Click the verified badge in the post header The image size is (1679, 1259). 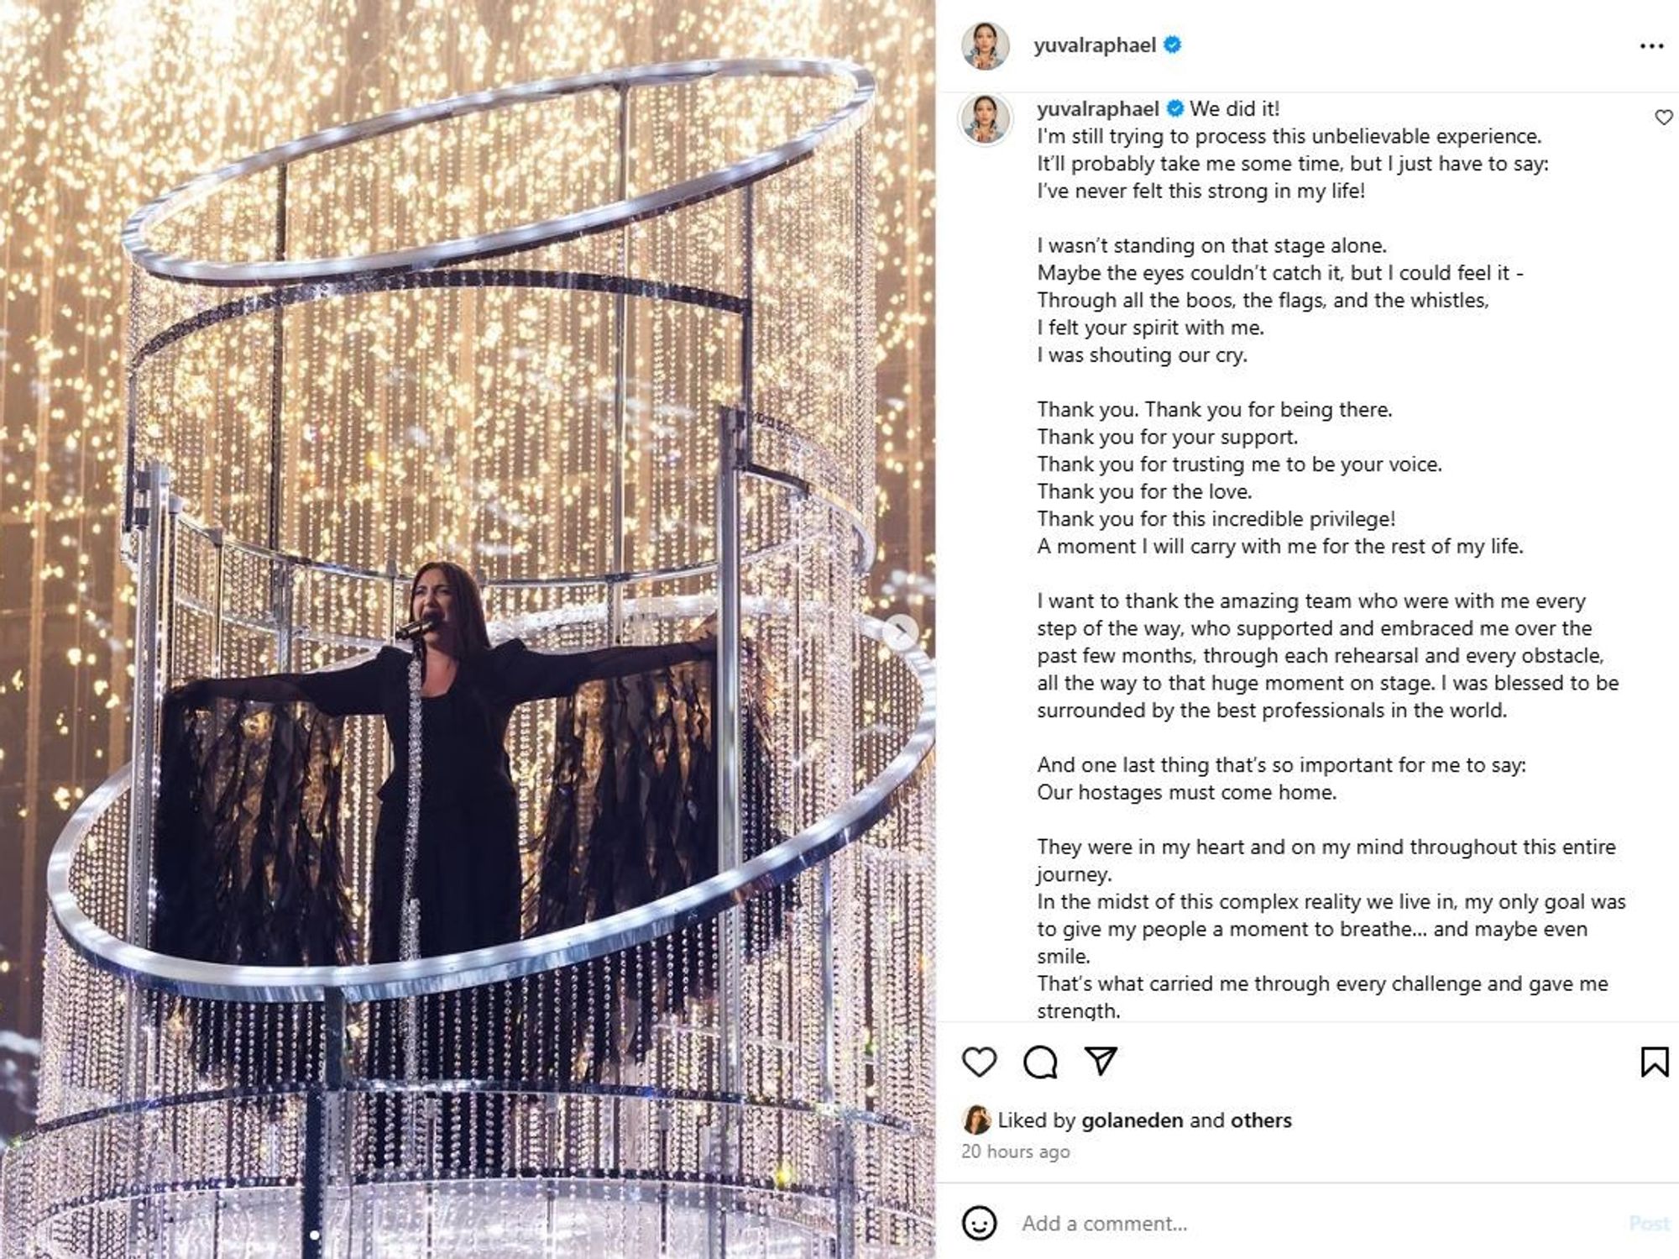point(1173,45)
